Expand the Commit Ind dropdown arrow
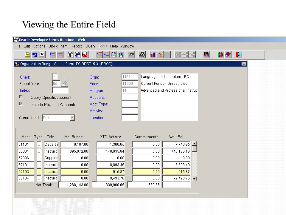This screenshot has height=215, width=286. click(72, 118)
